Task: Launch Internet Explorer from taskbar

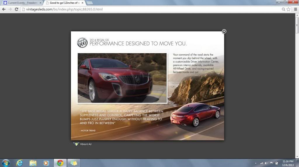Action: 20,163
